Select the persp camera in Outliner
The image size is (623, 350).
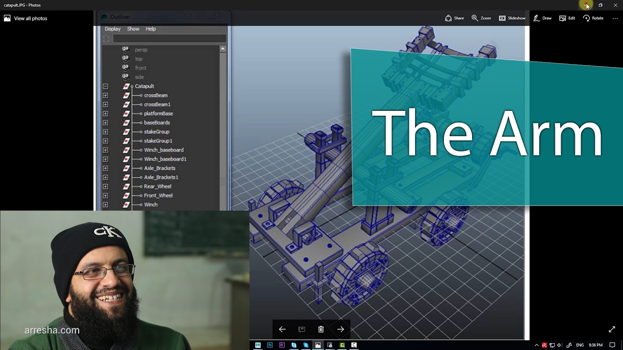(141, 50)
